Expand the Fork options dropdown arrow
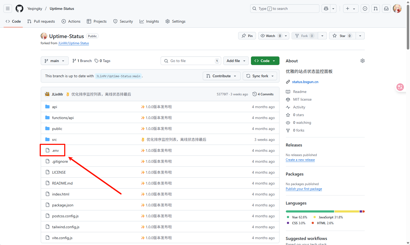410x245 pixels. 322,36
